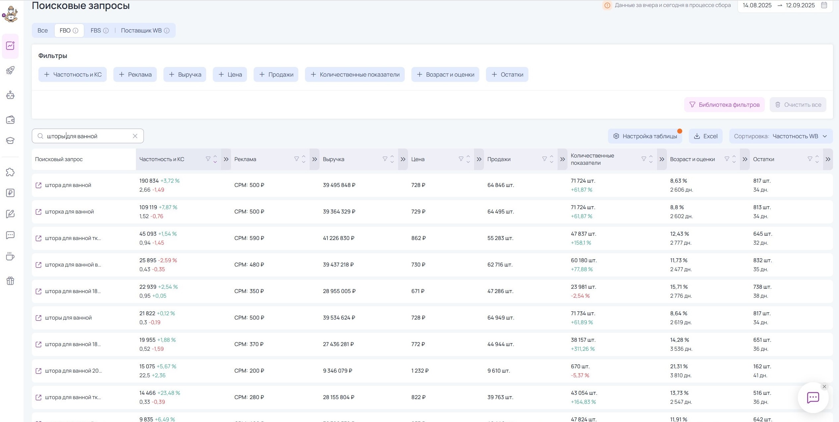Click the wallet icon in the sidebar

[10, 120]
